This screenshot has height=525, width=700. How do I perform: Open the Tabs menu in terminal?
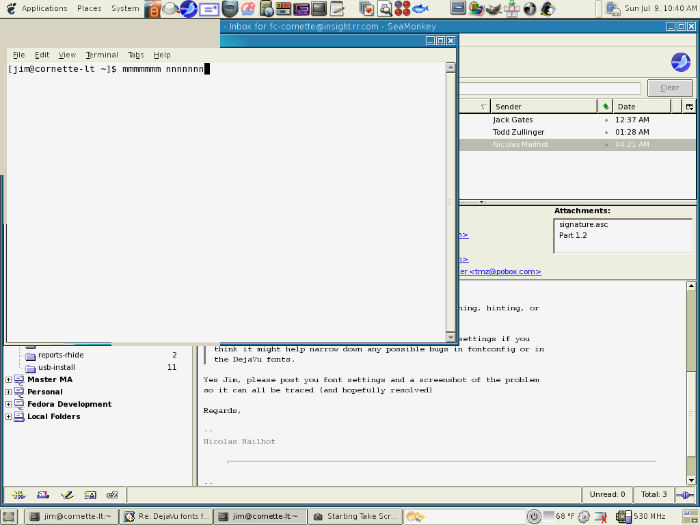click(x=135, y=55)
